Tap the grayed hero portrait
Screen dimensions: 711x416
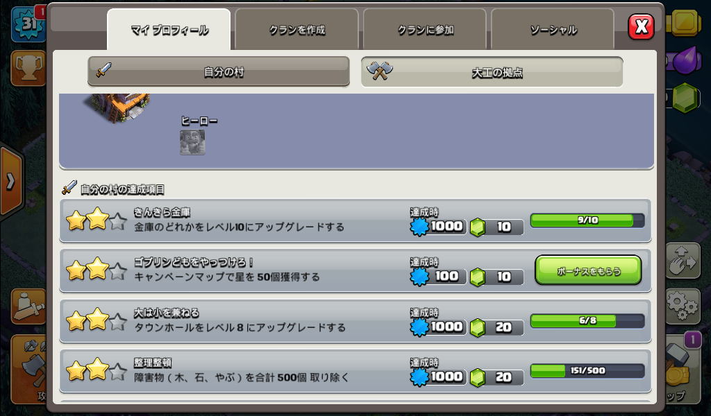coord(192,142)
